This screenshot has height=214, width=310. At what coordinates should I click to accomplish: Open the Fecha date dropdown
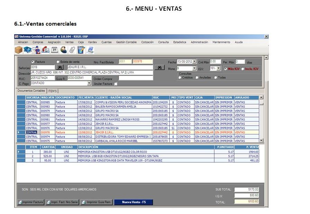[x=194, y=62]
